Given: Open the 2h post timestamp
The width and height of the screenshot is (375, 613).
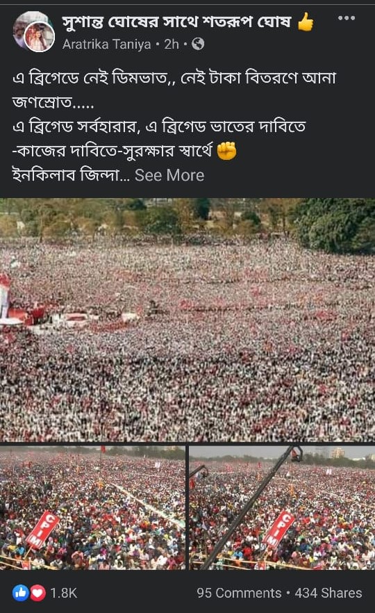Looking at the screenshot, I should pyautogui.click(x=172, y=44).
